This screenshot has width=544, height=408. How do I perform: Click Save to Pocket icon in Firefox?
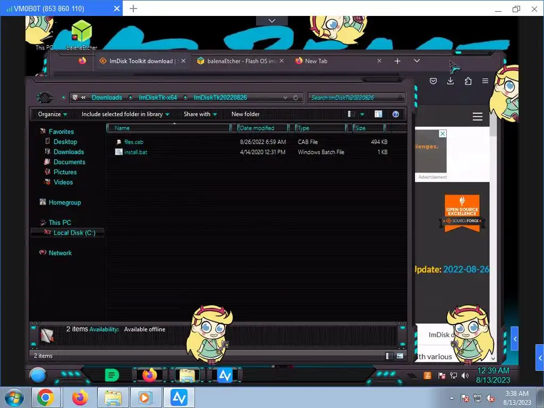tap(433, 81)
